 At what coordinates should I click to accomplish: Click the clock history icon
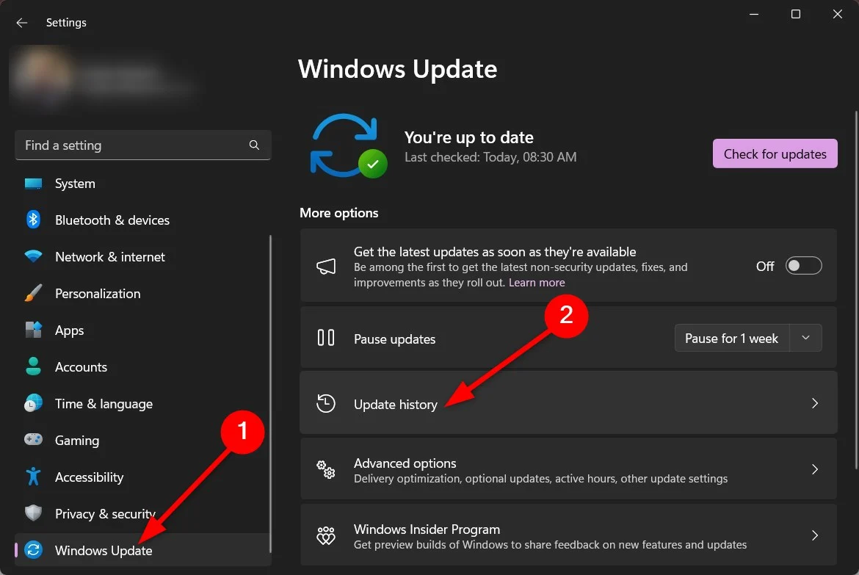click(326, 403)
